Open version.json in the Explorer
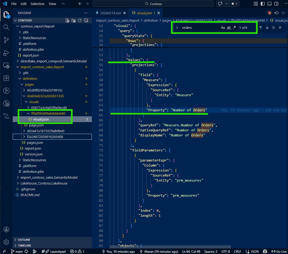The image size is (288, 254). click(x=34, y=154)
